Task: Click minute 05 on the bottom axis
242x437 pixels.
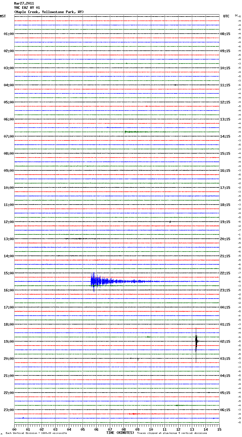Action: point(83,429)
